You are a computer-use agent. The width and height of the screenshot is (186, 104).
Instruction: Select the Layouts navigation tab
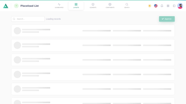point(76,6)
